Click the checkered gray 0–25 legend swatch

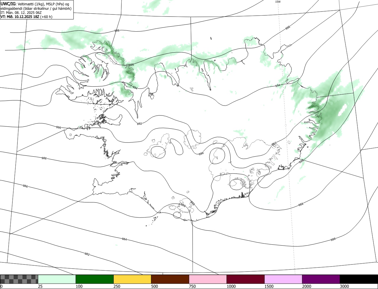[x=19, y=279]
